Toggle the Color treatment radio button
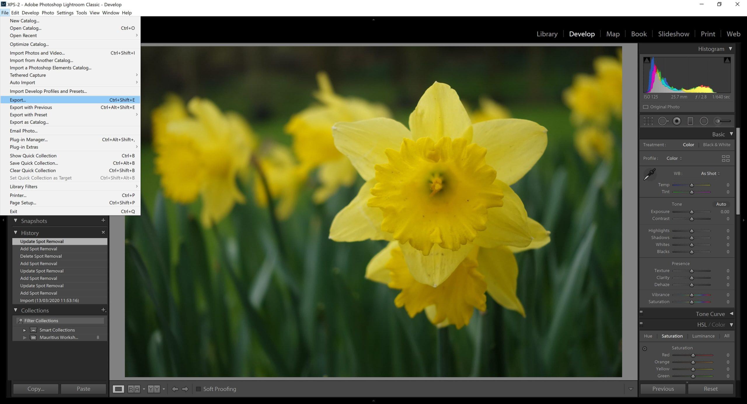This screenshot has height=404, width=747. click(x=688, y=144)
